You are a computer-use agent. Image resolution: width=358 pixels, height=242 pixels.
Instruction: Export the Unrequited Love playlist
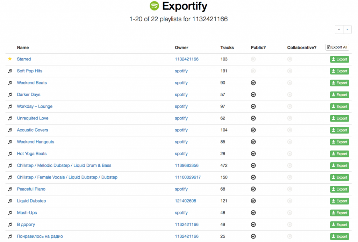[339, 118]
